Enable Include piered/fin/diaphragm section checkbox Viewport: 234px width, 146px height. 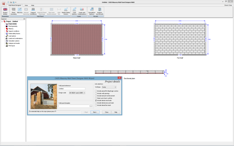coord(96,91)
